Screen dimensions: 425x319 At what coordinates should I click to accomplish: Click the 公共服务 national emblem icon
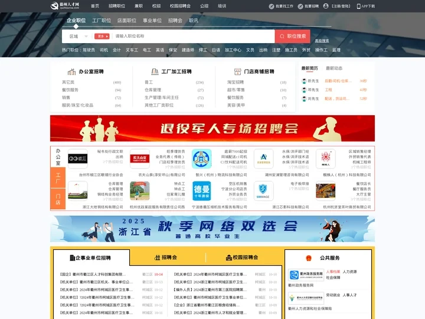309,258
